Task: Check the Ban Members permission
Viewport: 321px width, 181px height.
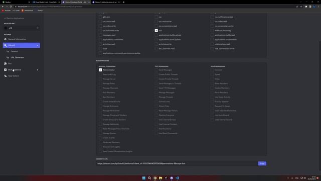Action: click(100, 97)
